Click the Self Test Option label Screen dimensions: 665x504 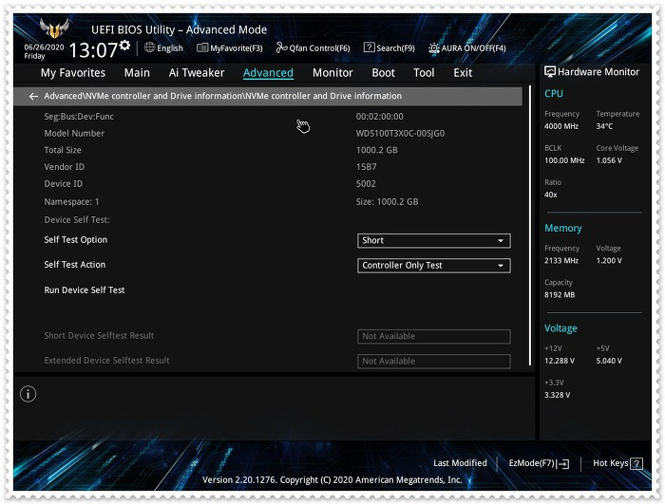pos(75,240)
